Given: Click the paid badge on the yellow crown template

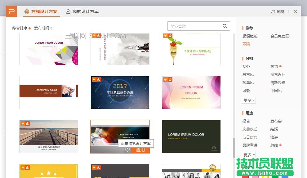Looking at the screenshot, I should pos(25,168).
